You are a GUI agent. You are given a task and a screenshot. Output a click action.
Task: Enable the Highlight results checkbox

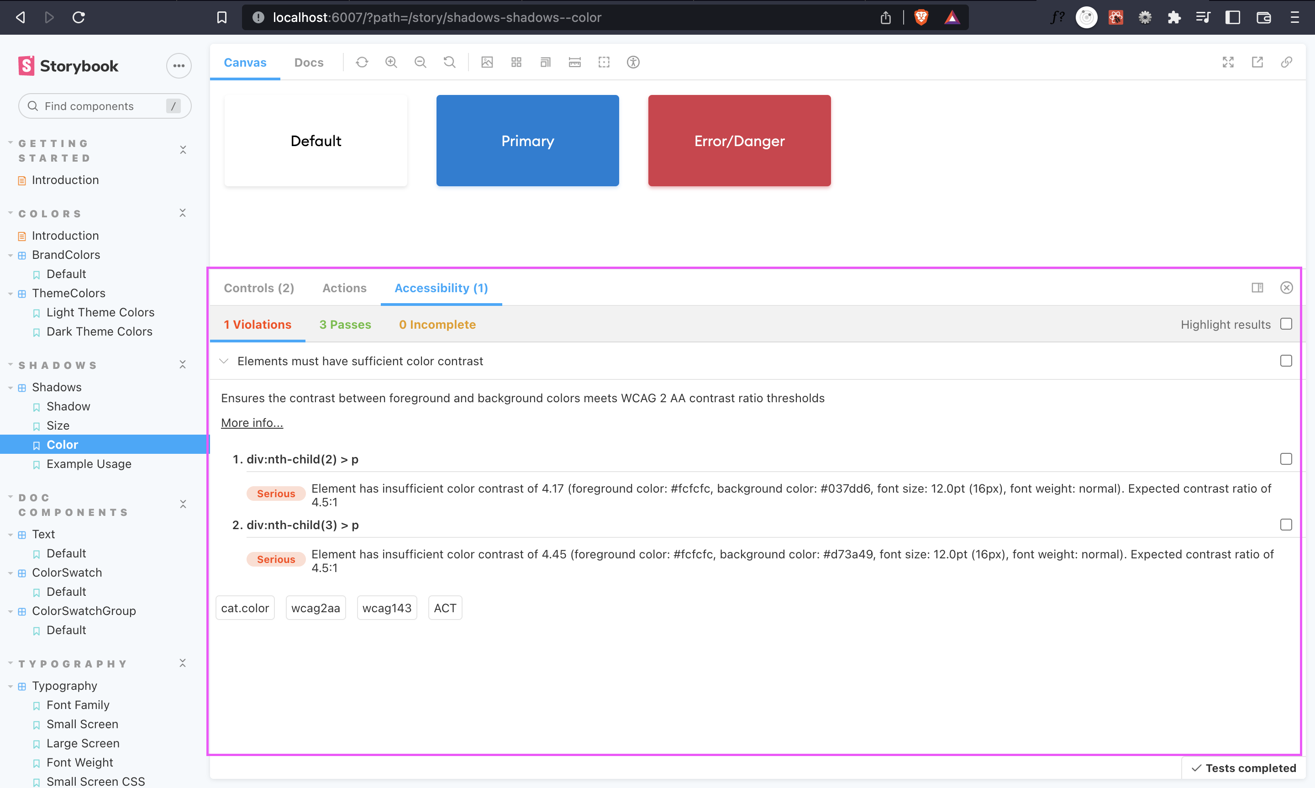[1286, 324]
